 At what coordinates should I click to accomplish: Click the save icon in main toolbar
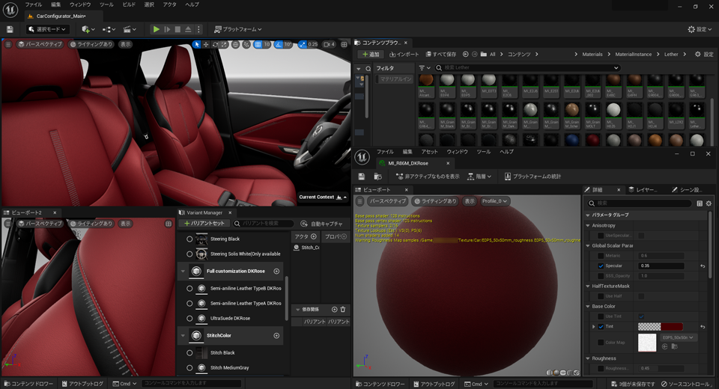coord(10,29)
